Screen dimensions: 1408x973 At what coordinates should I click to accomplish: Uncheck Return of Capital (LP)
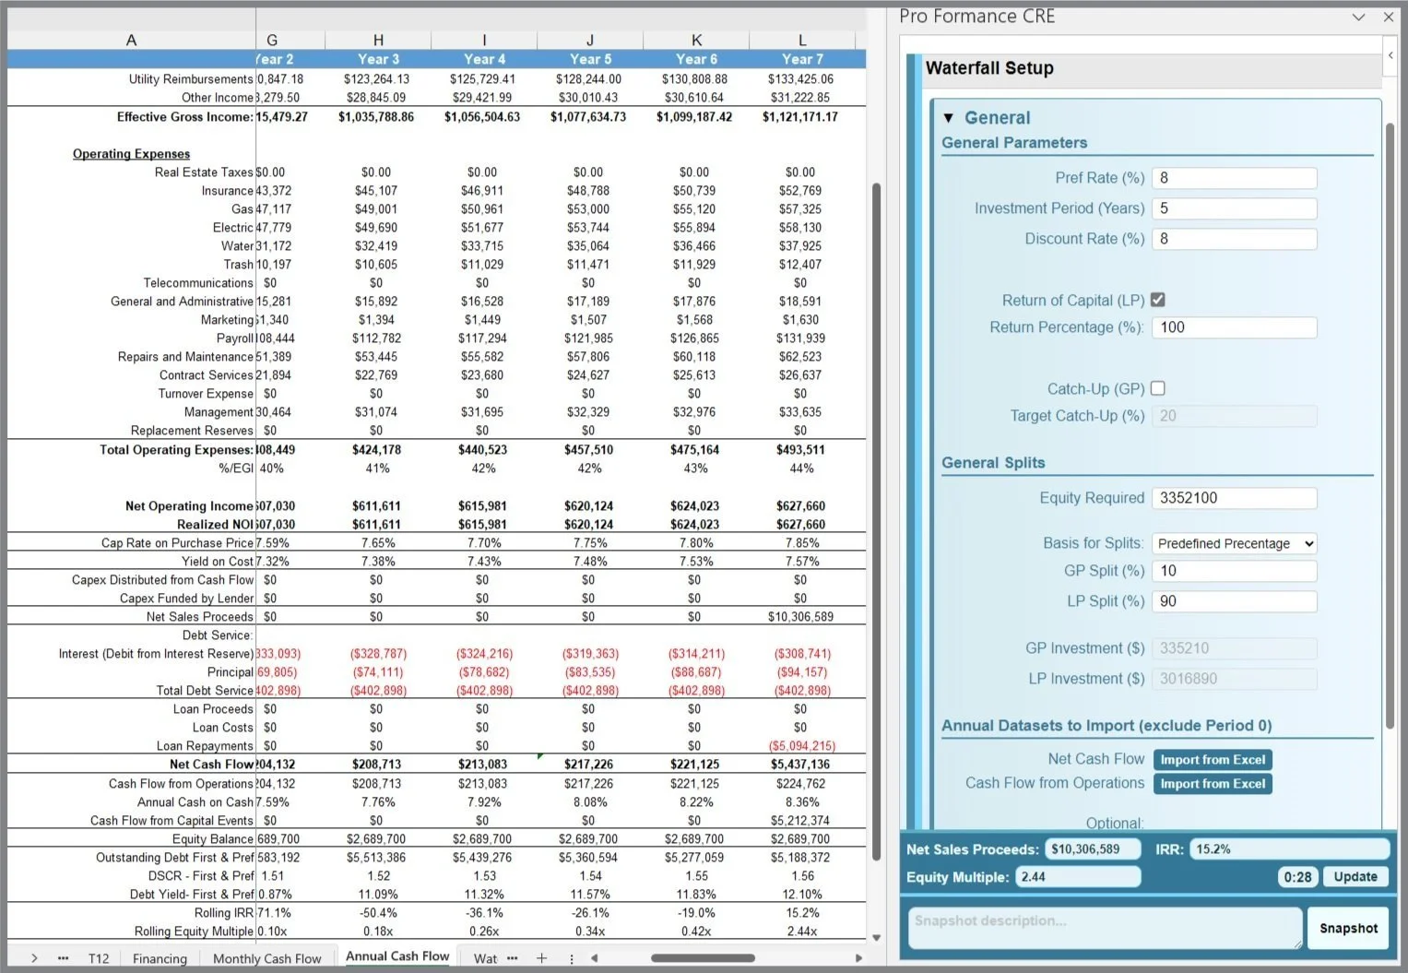[1158, 300]
